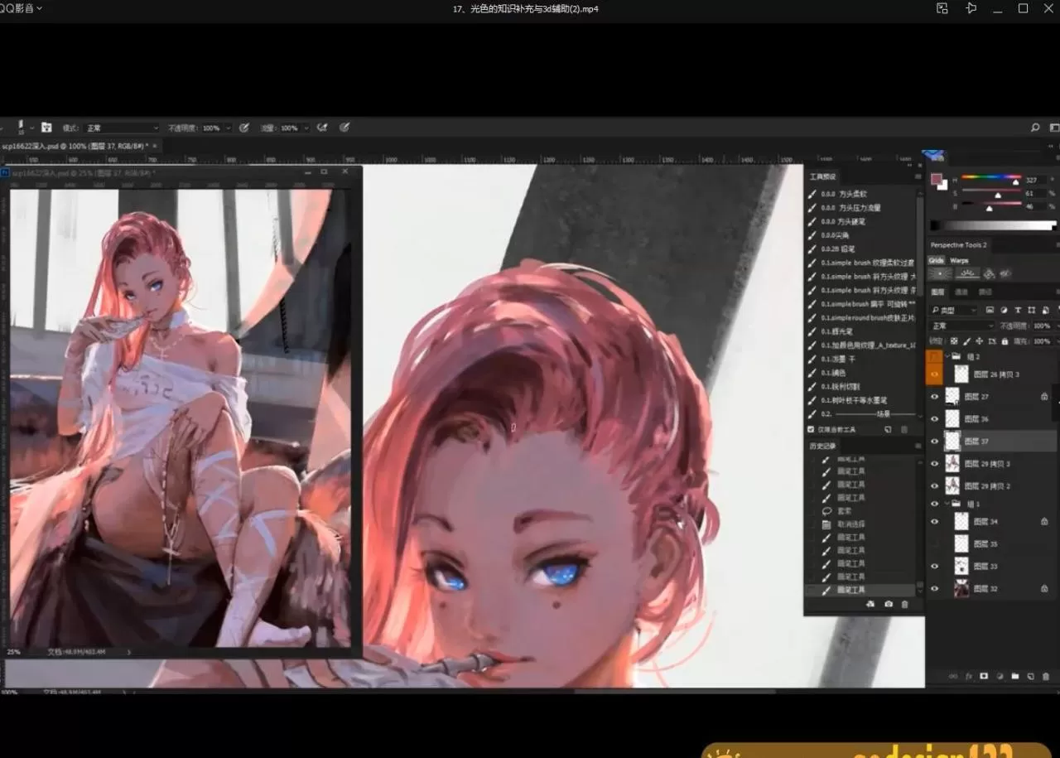The image size is (1060, 758).
Task: Click the history snapshot camera icon
Action: click(888, 604)
